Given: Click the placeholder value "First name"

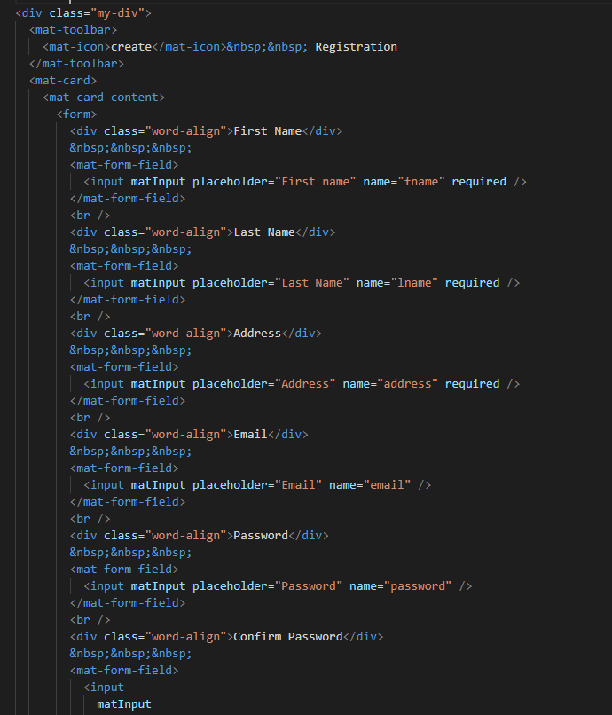Looking at the screenshot, I should (x=316, y=182).
